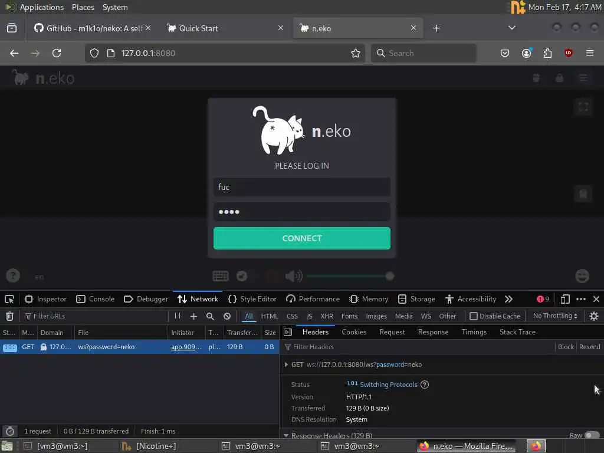Viewport: 604px width, 453px height.
Task: Click Block request button
Action: (x=566, y=347)
